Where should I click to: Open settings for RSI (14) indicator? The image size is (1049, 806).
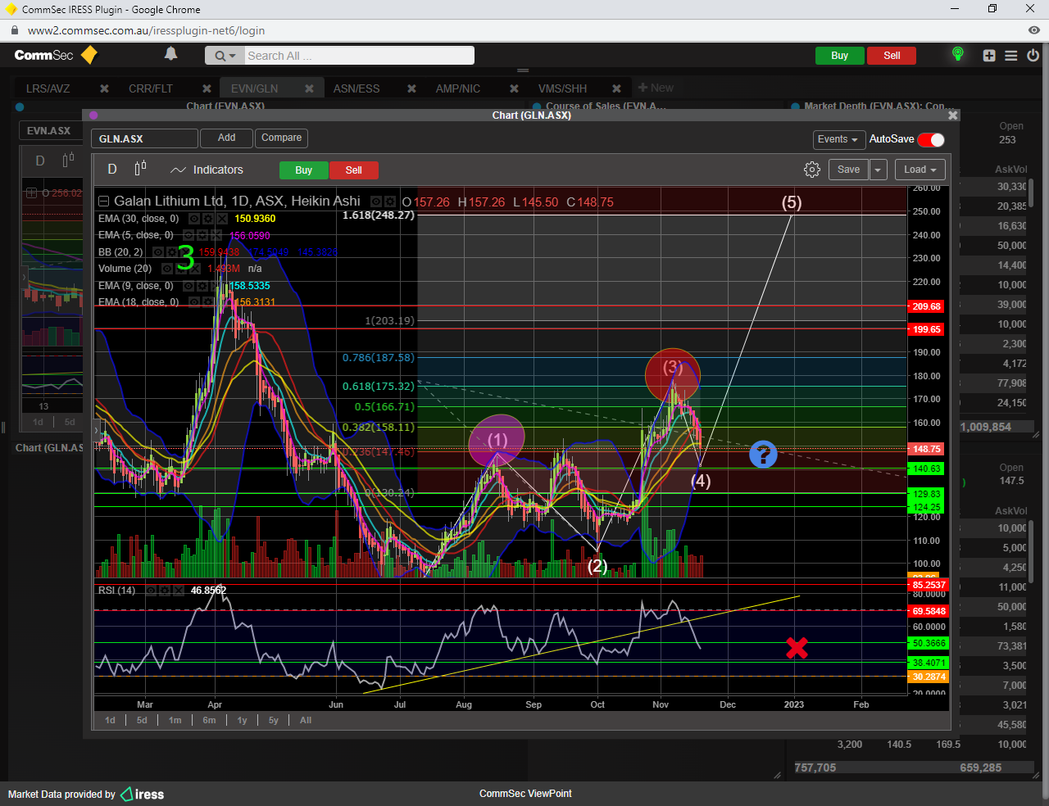pyautogui.click(x=165, y=591)
